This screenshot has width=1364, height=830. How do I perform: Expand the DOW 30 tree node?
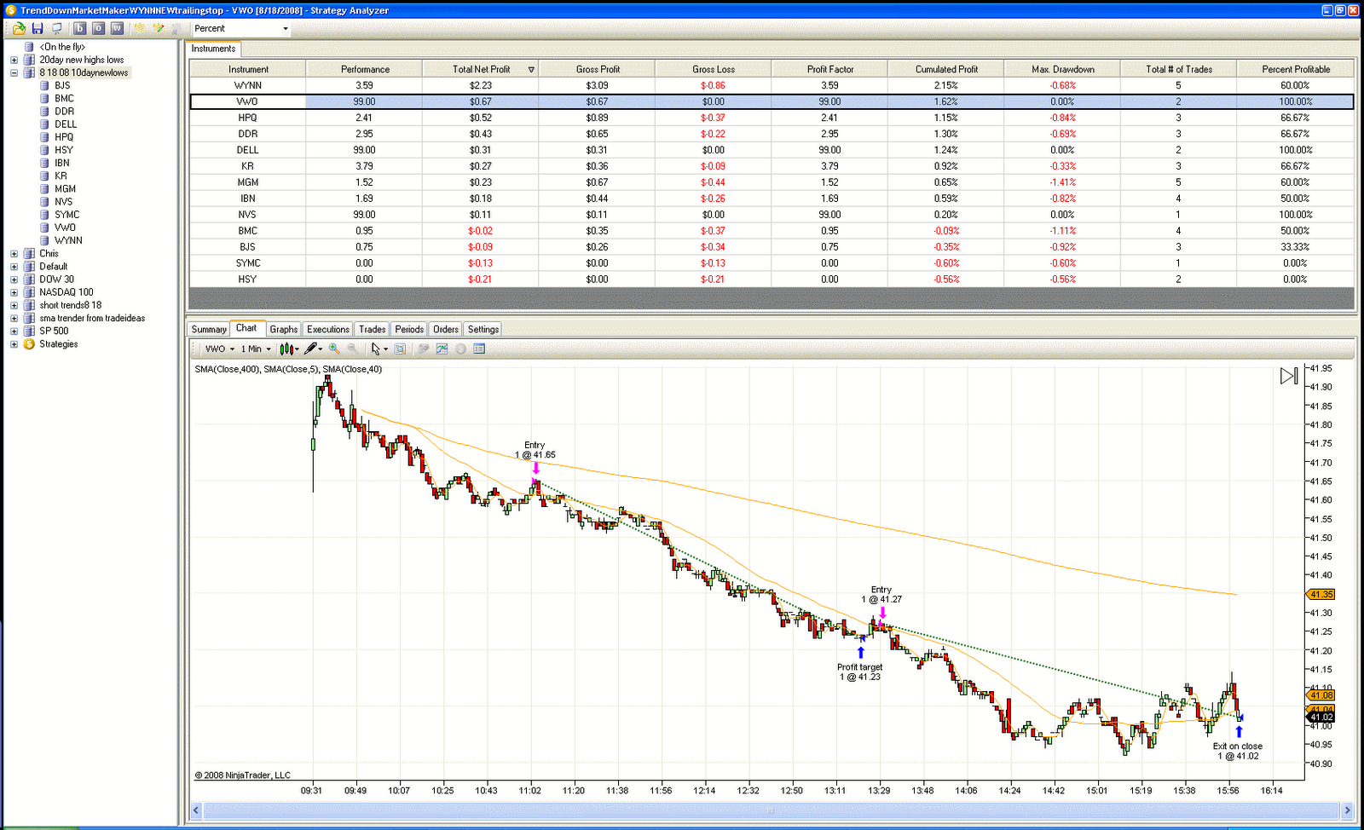(13, 279)
